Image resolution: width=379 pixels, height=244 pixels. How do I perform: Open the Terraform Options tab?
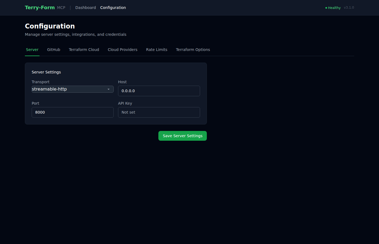[x=193, y=50]
